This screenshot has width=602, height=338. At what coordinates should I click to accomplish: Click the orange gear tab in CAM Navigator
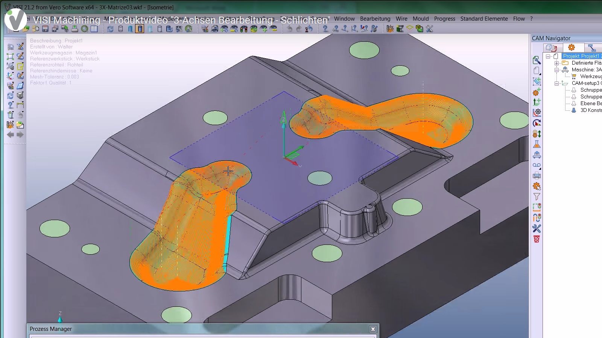tap(572, 47)
